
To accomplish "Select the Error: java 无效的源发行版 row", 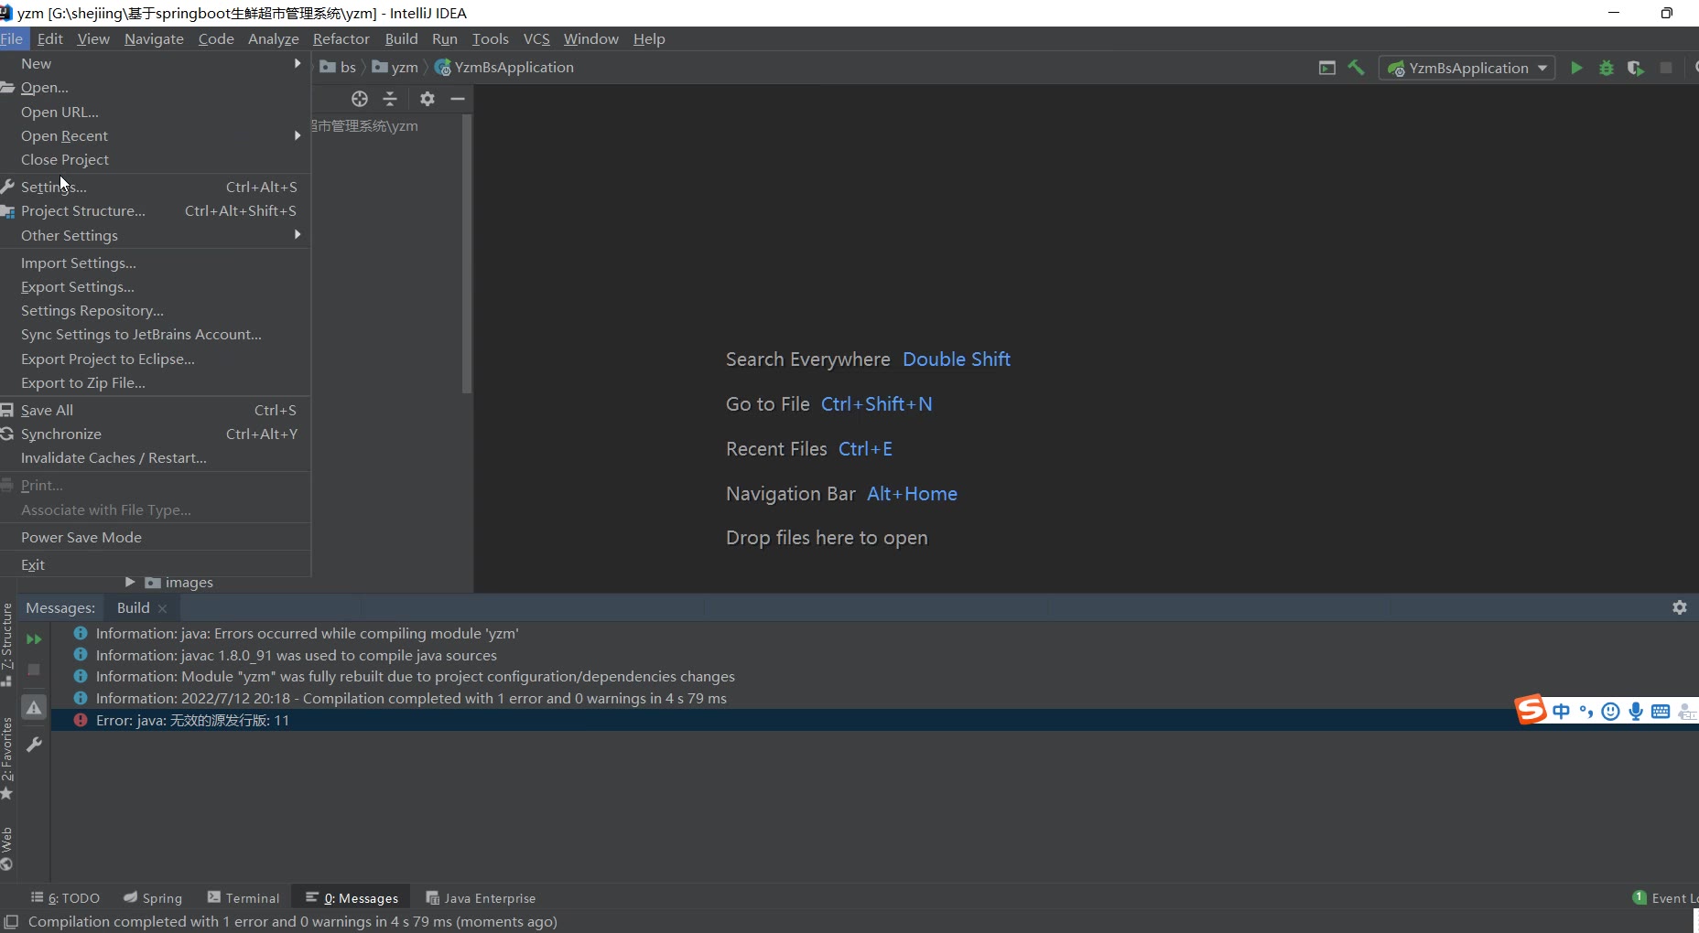I will click(874, 720).
